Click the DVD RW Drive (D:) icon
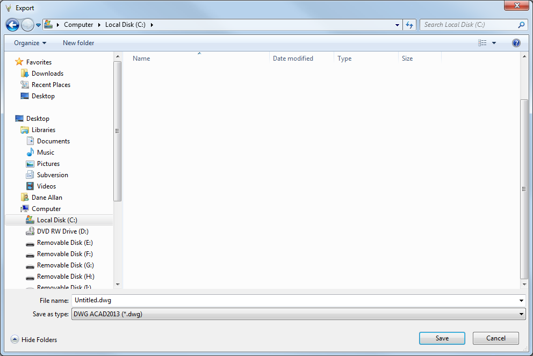Image resolution: width=533 pixels, height=356 pixels. [30, 231]
